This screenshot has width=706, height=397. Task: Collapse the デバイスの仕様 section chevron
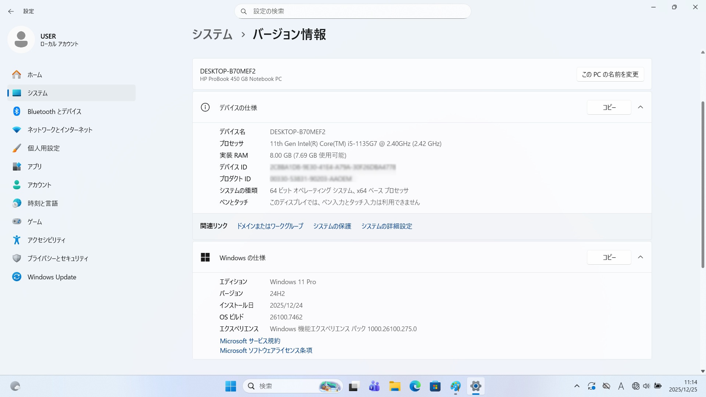click(x=640, y=107)
